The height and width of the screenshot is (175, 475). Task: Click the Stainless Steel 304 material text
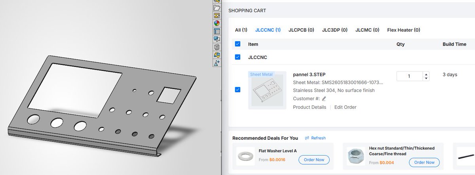click(x=334, y=90)
